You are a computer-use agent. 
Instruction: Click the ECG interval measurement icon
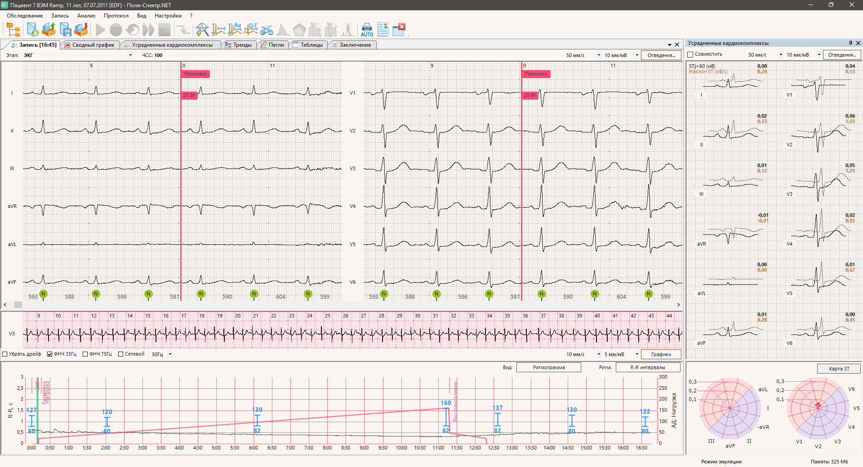[218, 30]
